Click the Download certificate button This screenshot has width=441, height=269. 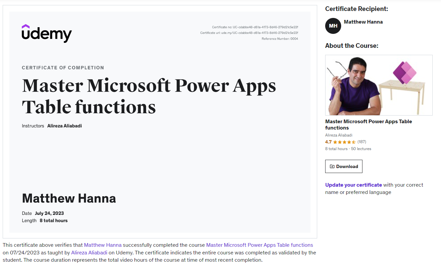344,166
